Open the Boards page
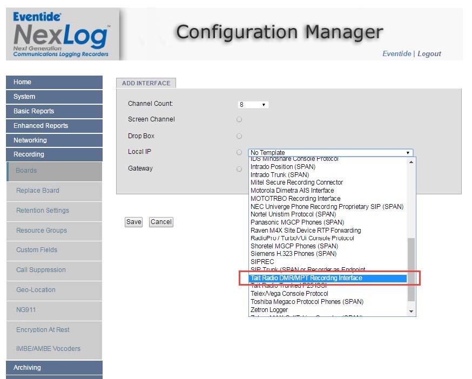The height and width of the screenshot is (379, 472). (x=54, y=172)
